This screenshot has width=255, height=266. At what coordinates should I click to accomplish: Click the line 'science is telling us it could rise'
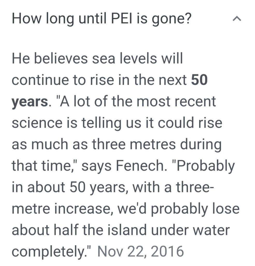pos(117,123)
